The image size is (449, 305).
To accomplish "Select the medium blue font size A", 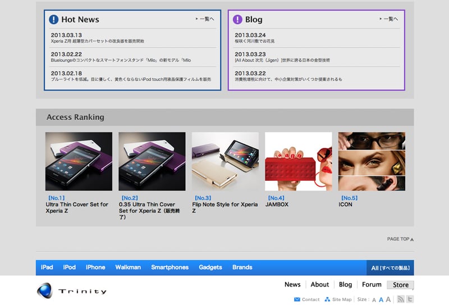I will click(x=381, y=300).
